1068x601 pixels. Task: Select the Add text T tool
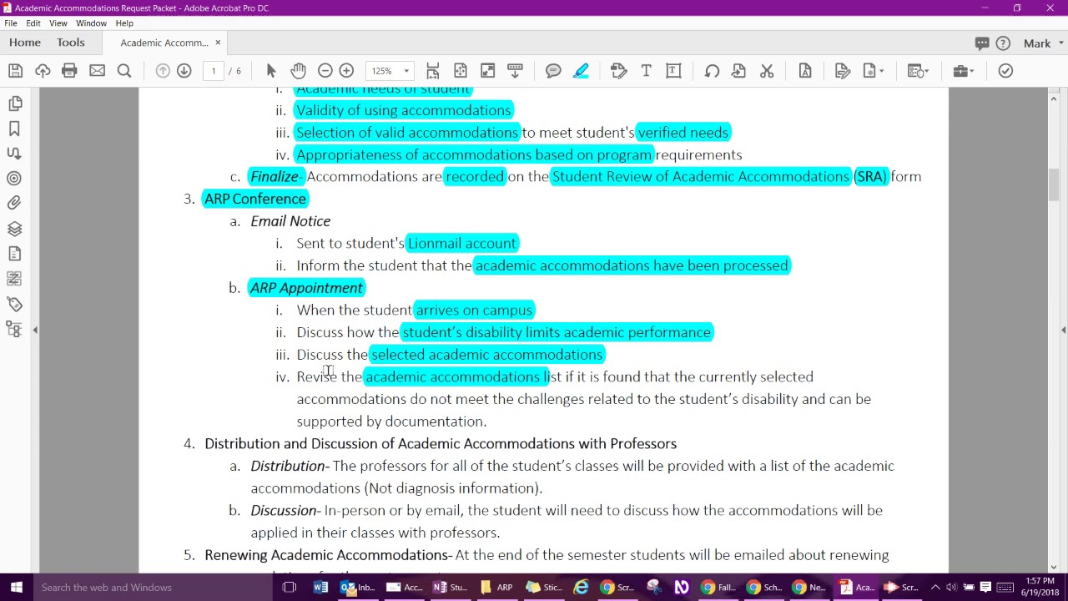(646, 71)
